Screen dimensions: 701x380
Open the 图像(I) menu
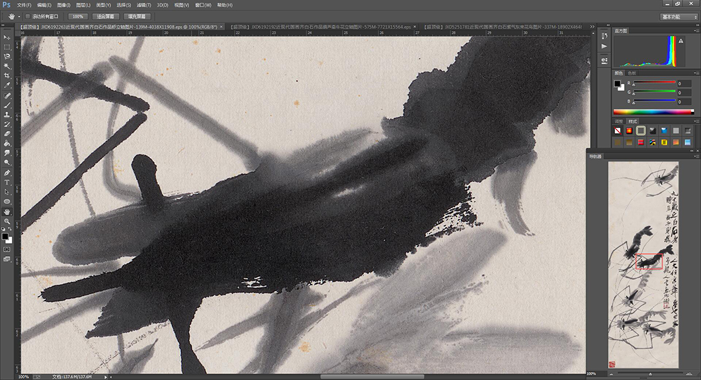[63, 5]
